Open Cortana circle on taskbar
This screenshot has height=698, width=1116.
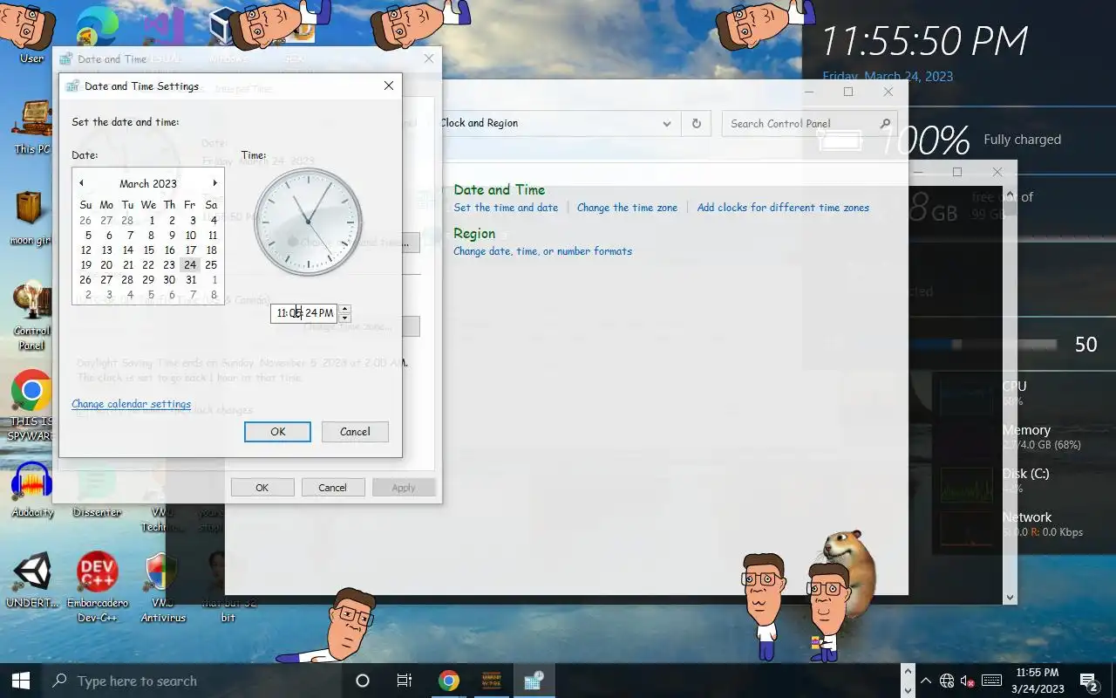[363, 681]
